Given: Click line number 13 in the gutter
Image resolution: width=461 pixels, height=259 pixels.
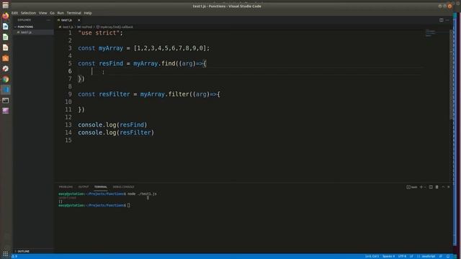Looking at the screenshot, I should click(x=68, y=124).
